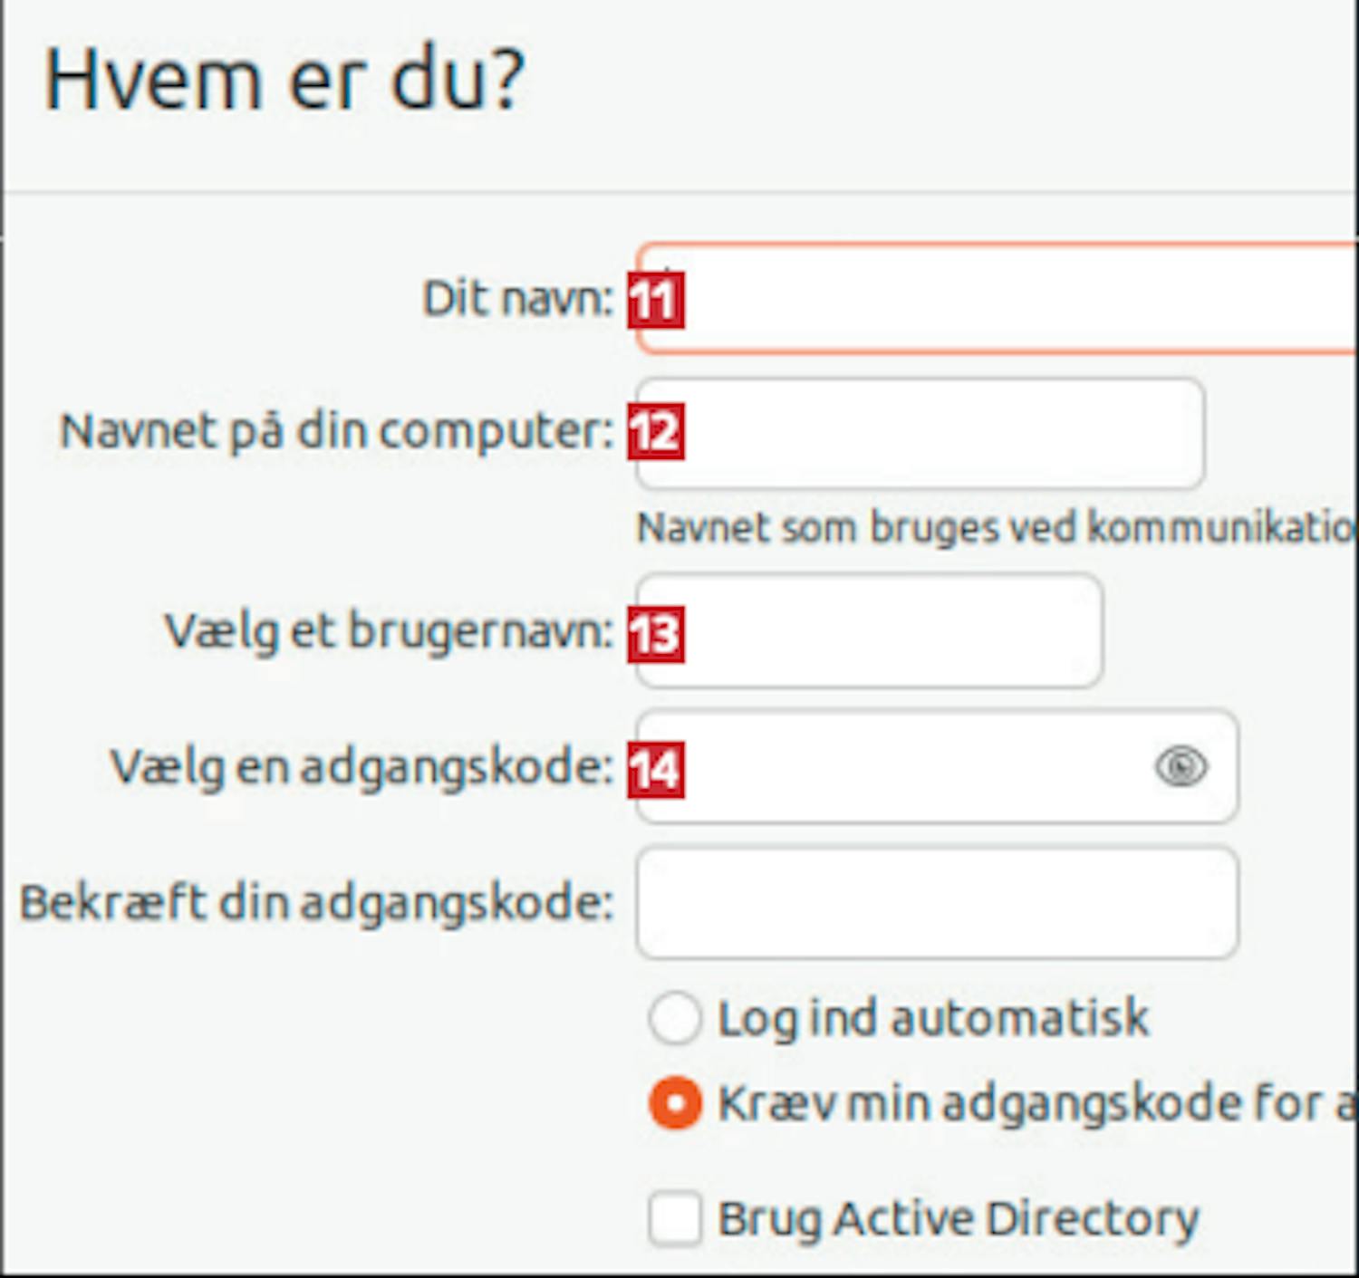Click the red badge numbered 14
This screenshot has height=1278, width=1359.
[x=656, y=770]
